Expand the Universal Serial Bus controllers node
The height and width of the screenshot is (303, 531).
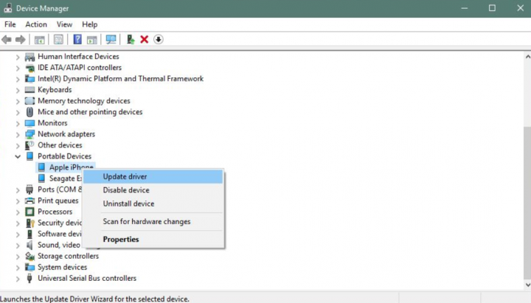tap(18, 279)
